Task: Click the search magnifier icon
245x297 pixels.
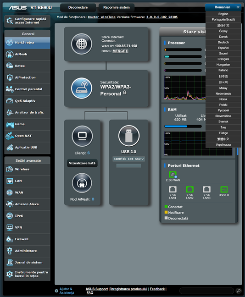Action: click(x=239, y=291)
